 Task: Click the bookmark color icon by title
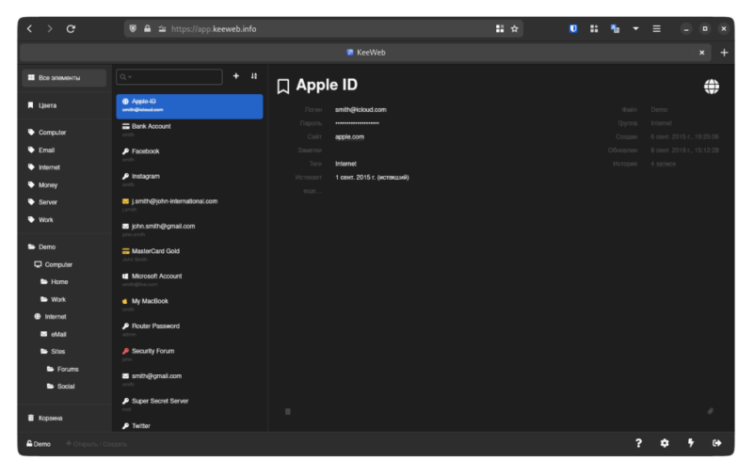tap(283, 87)
